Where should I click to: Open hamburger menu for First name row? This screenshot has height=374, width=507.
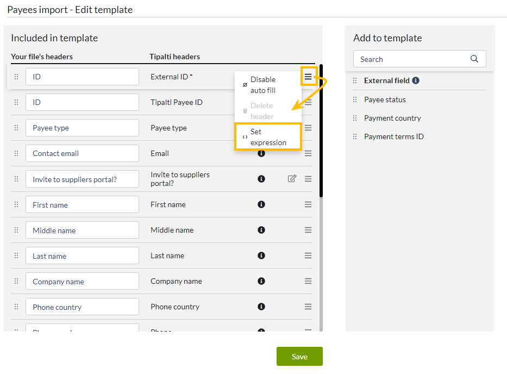[308, 204]
